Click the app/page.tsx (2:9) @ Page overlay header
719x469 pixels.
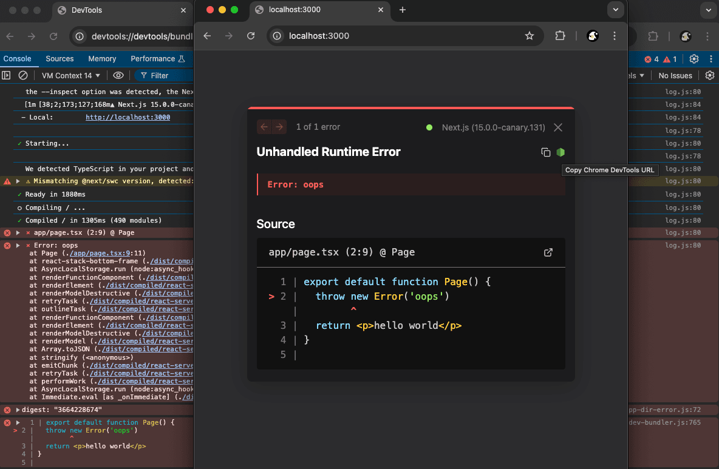[342, 252]
